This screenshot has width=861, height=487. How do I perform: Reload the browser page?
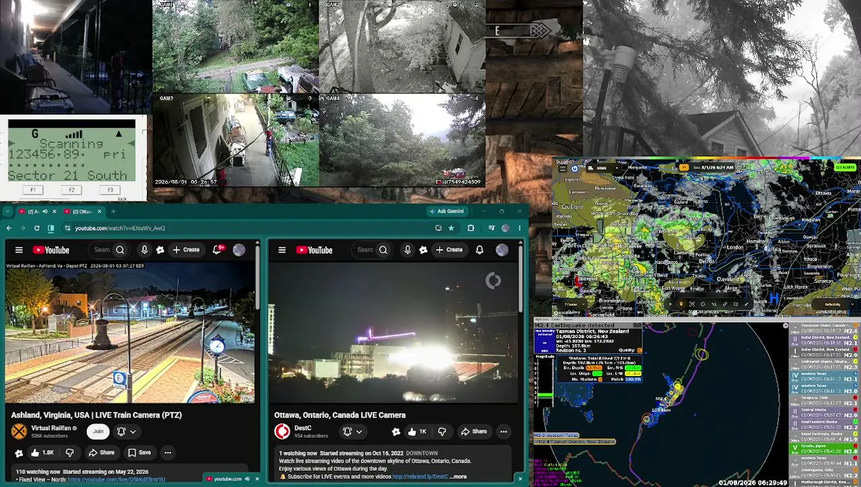(x=37, y=228)
